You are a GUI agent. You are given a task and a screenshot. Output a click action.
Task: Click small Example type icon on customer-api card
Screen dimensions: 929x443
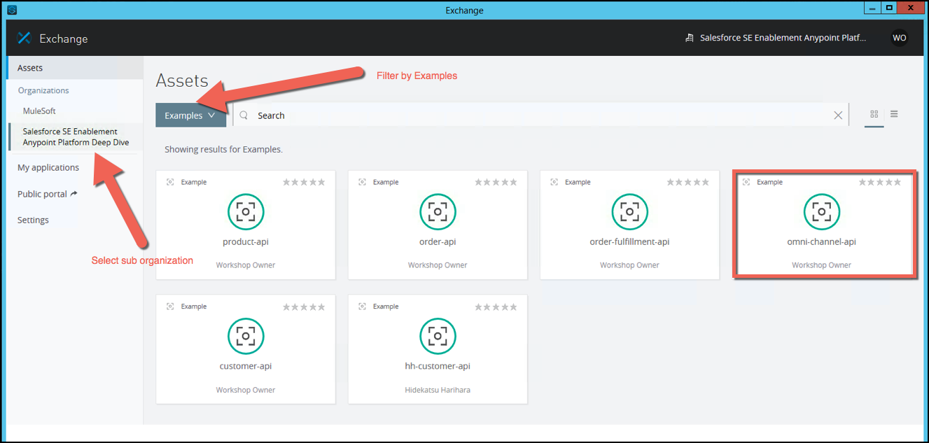pyautogui.click(x=170, y=307)
